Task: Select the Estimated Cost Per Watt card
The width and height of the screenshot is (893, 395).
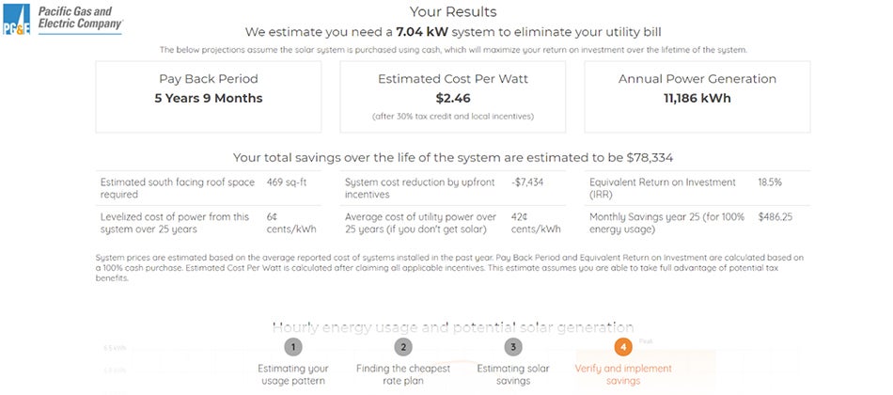Action: (x=453, y=96)
